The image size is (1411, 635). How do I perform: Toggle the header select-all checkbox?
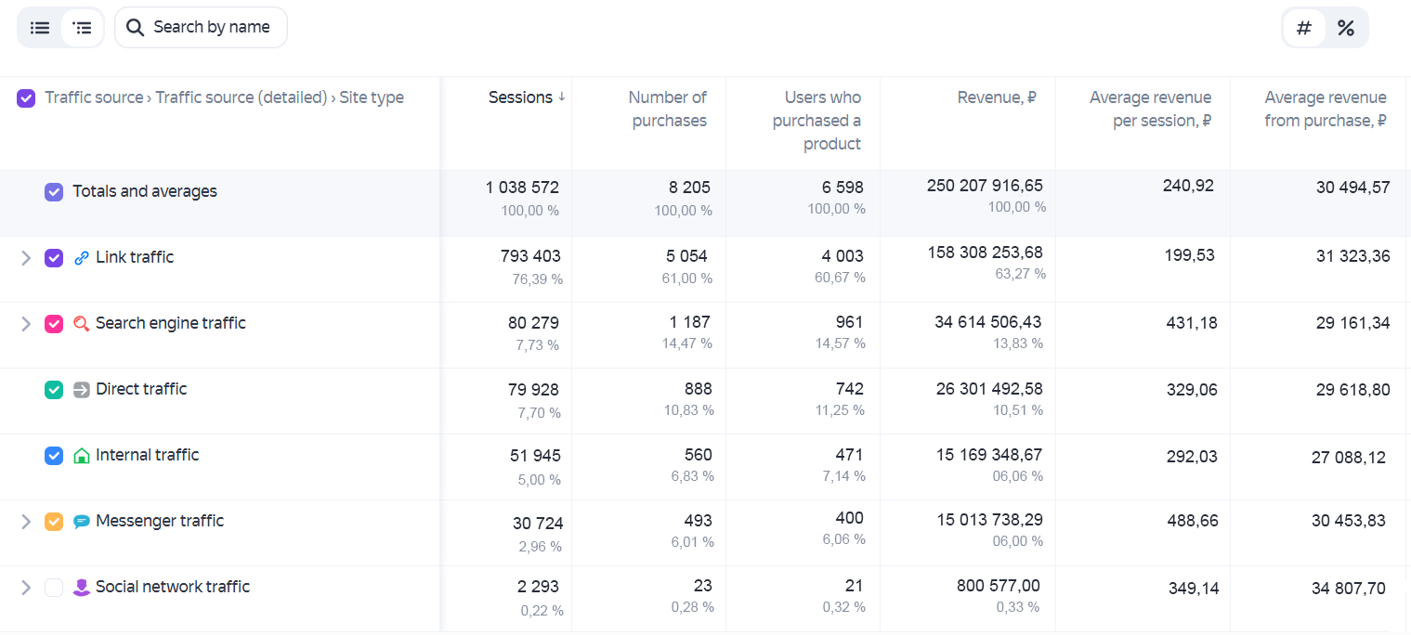click(x=26, y=98)
